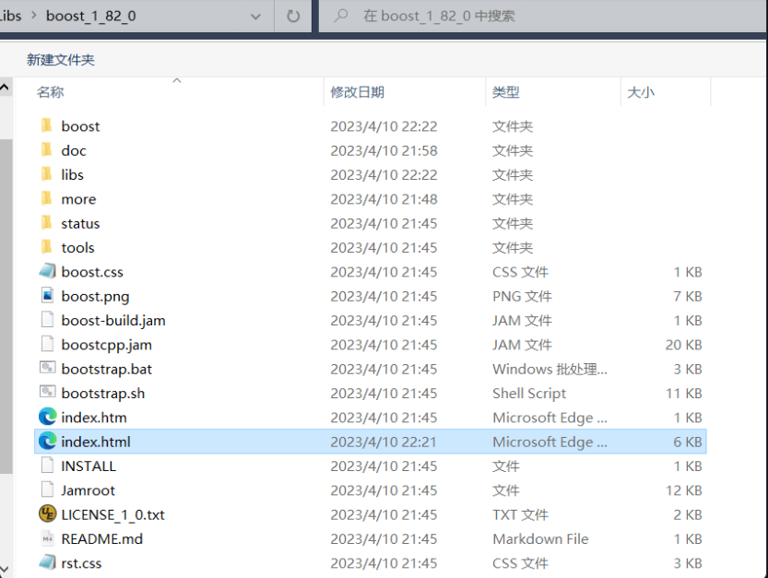Click the README.md markdown icon

pyautogui.click(x=48, y=538)
